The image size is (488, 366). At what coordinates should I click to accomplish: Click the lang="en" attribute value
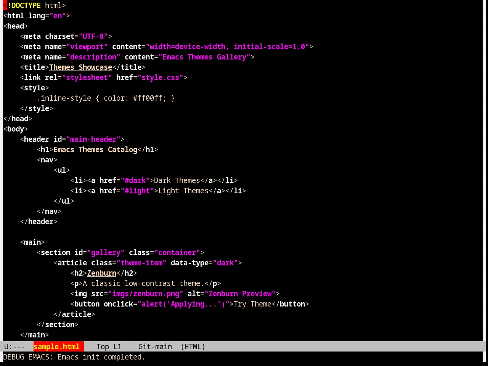point(58,16)
